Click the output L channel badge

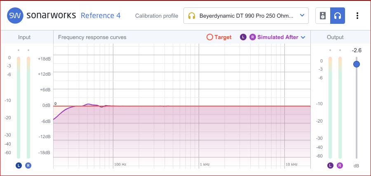click(330, 166)
